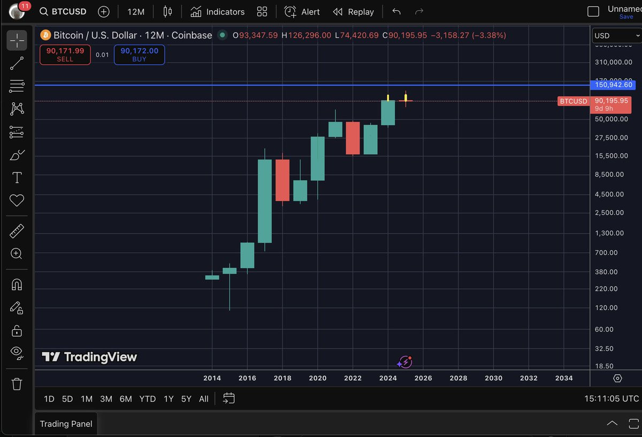Select the crosshair cursor tool
This screenshot has height=437, width=642.
[x=17, y=40]
